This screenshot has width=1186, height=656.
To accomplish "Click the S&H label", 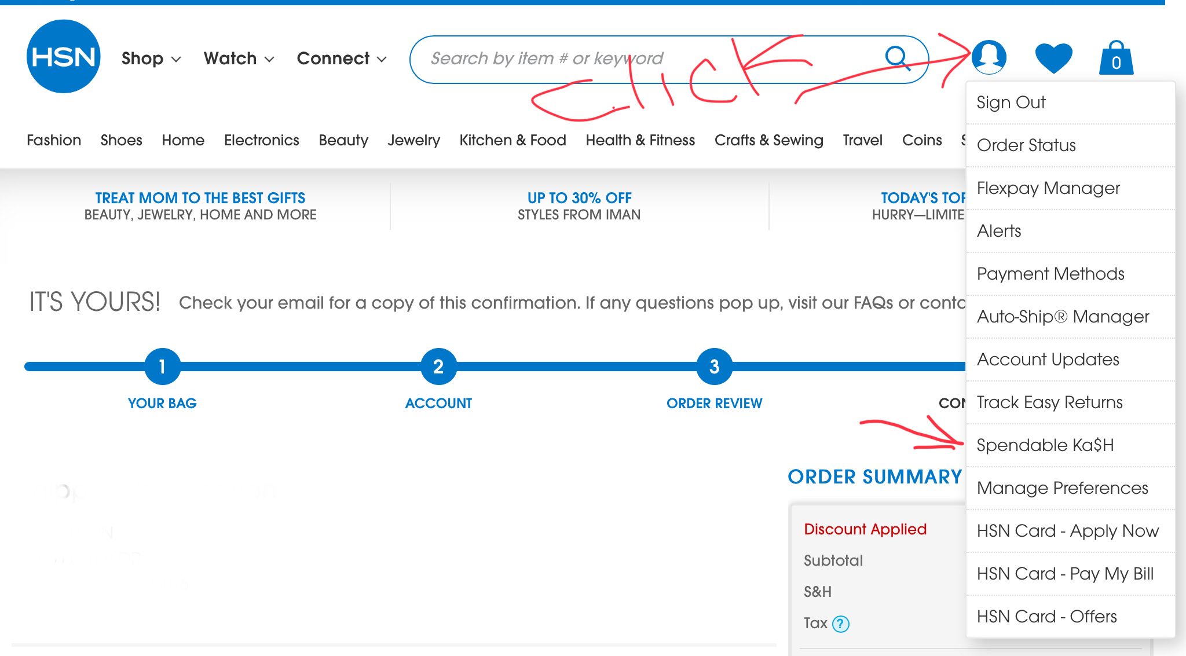I will (818, 592).
